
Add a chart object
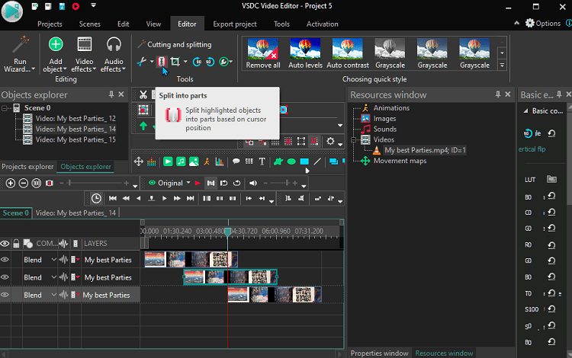[220, 161]
